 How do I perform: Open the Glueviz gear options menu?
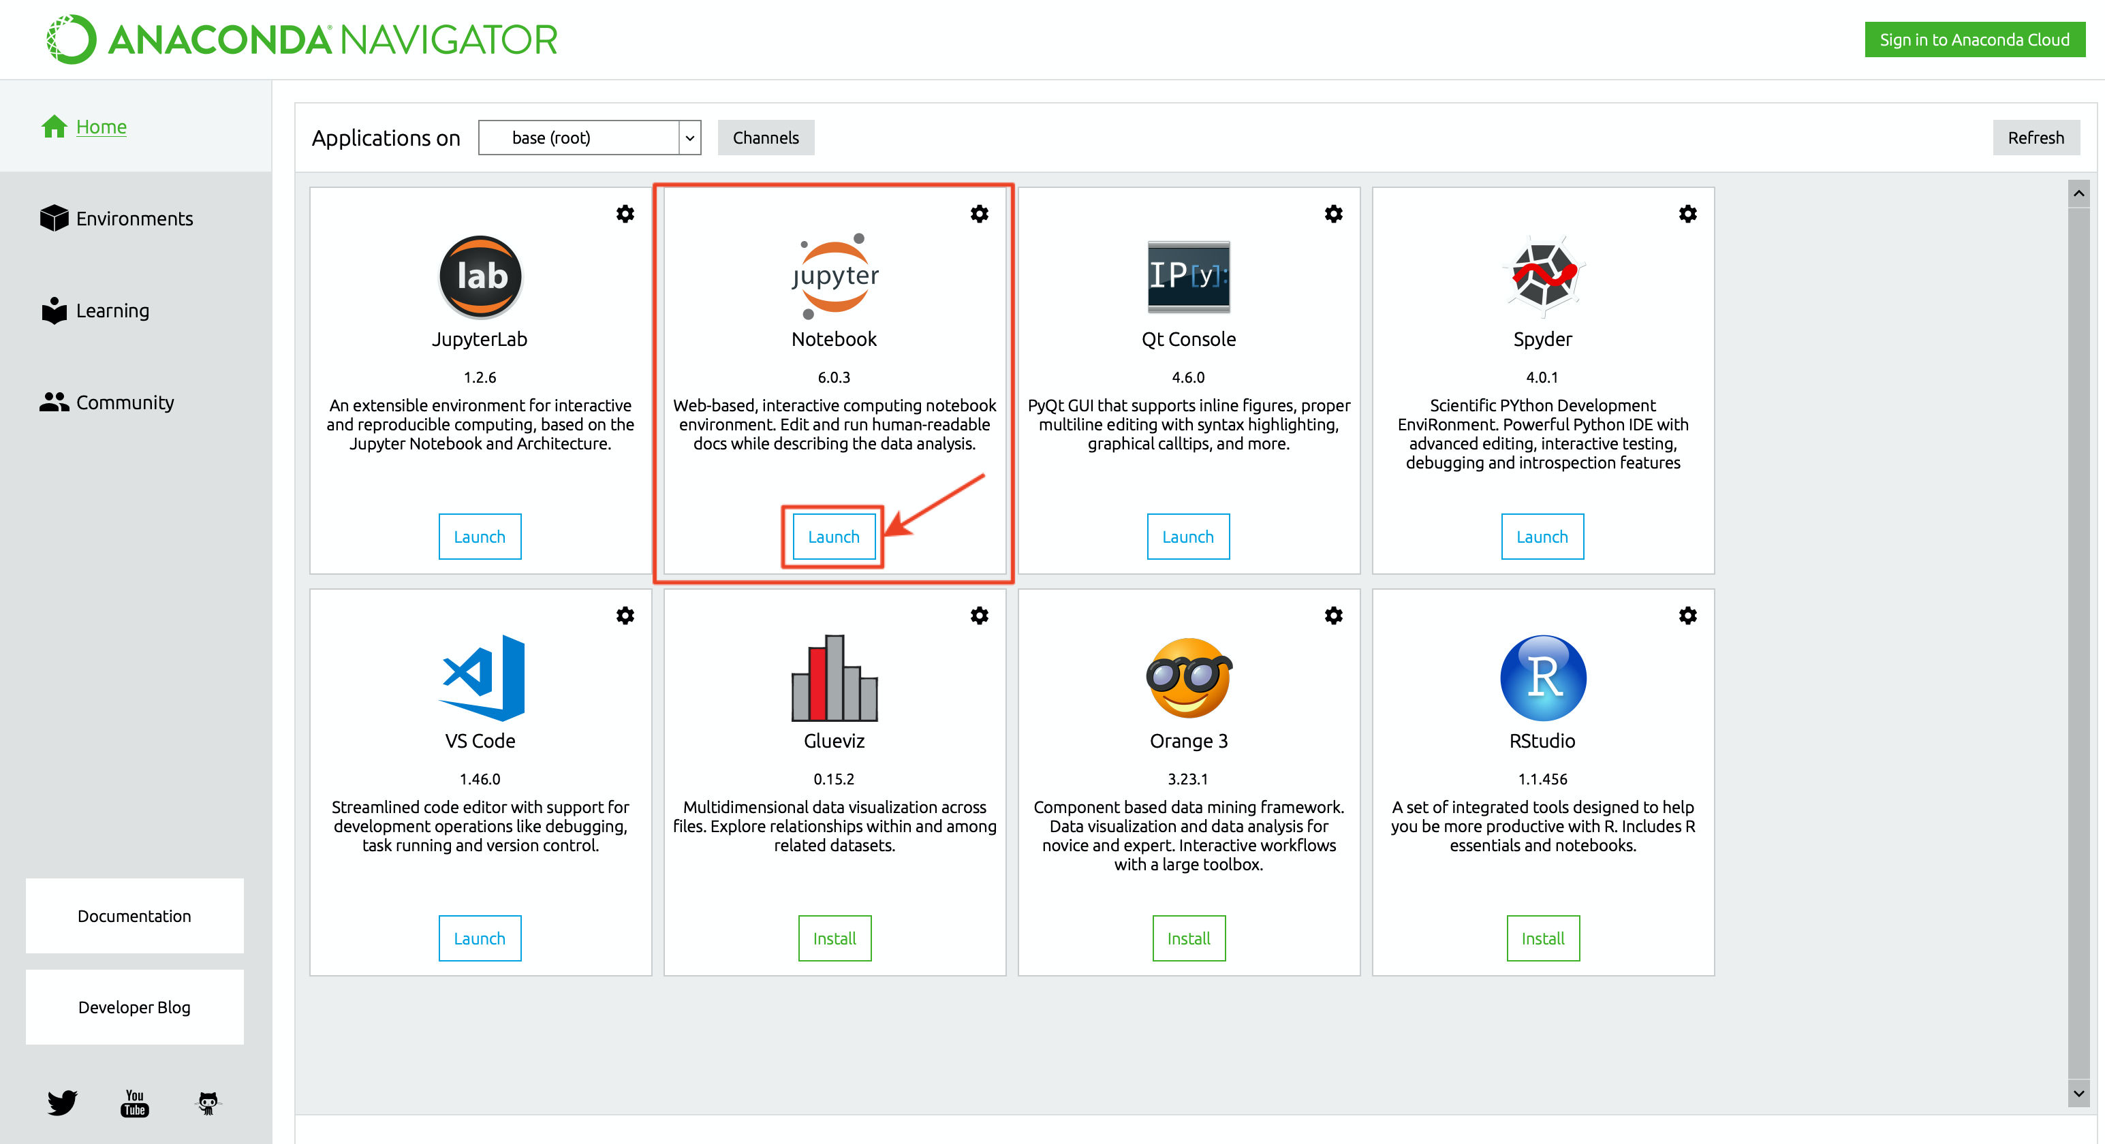979,616
